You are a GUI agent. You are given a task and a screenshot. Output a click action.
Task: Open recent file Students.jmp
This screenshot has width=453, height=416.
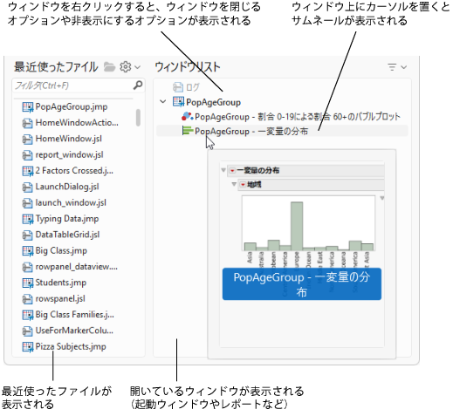point(61,283)
